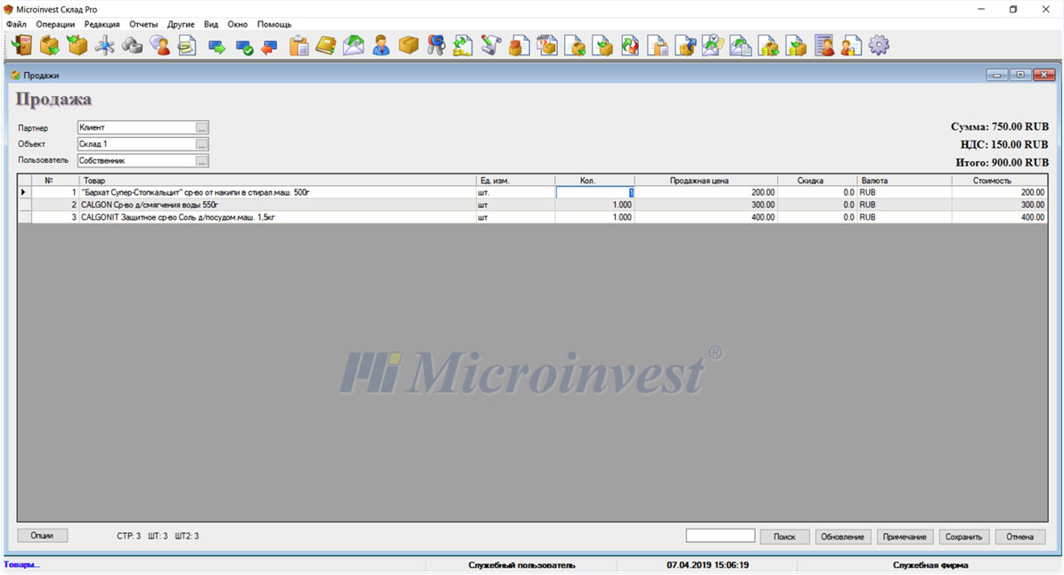Click the yellow address book icon
The width and height of the screenshot is (1064, 575).
[326, 45]
